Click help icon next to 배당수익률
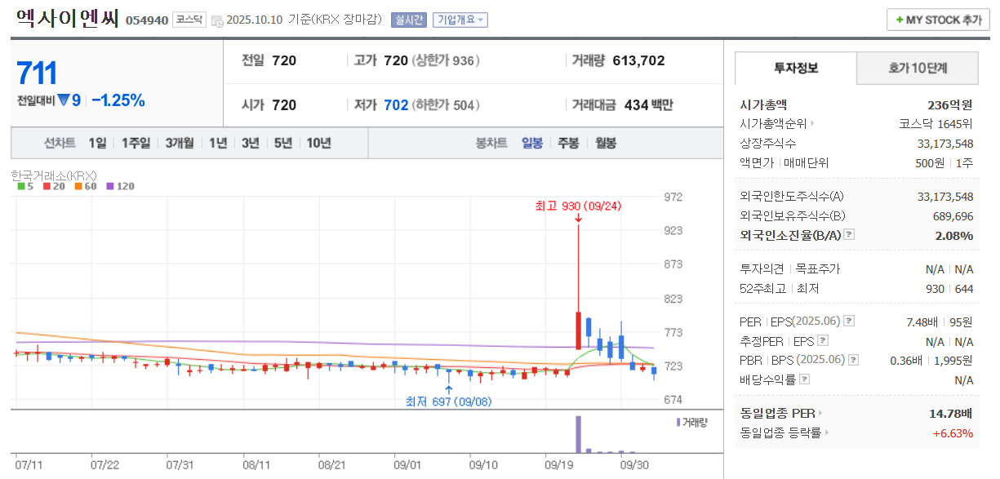1000x479 pixels. point(805,379)
